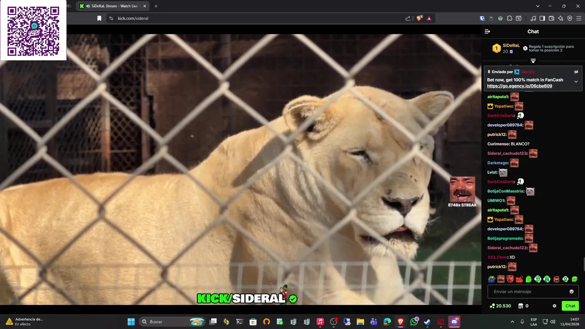Open the browser hamburger main menu
The height and width of the screenshot is (329, 585).
pos(579,18)
